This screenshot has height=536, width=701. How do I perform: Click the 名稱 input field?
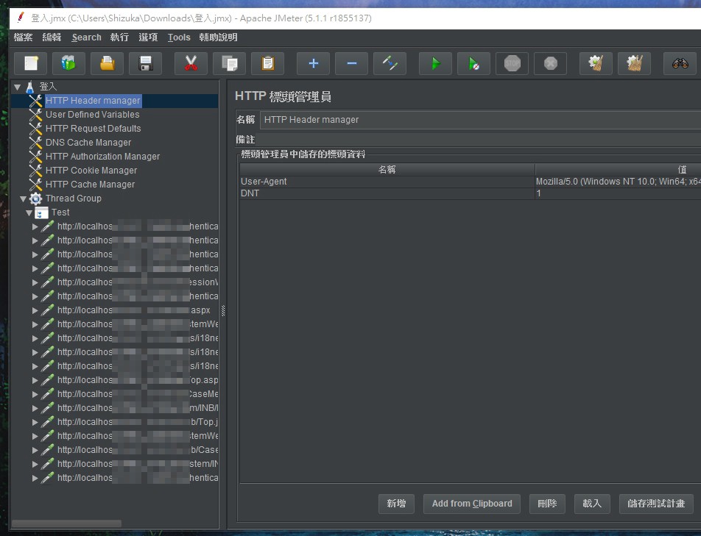[479, 120]
